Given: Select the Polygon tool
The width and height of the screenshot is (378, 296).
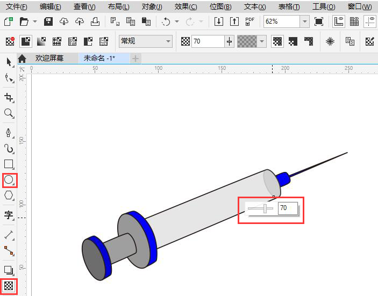Looking at the screenshot, I should (x=9, y=196).
